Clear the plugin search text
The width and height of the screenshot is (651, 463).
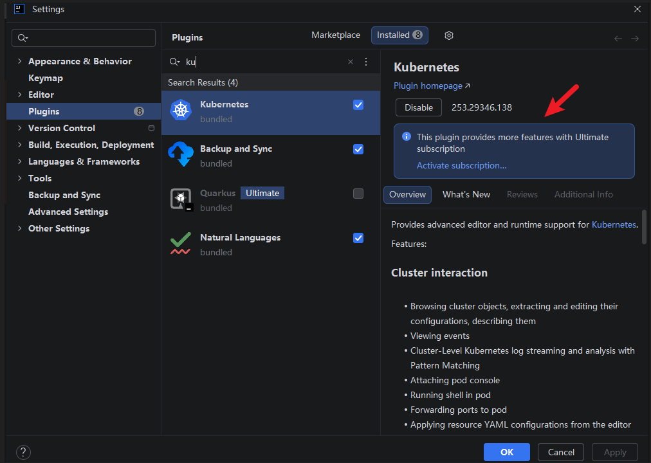[x=351, y=62]
